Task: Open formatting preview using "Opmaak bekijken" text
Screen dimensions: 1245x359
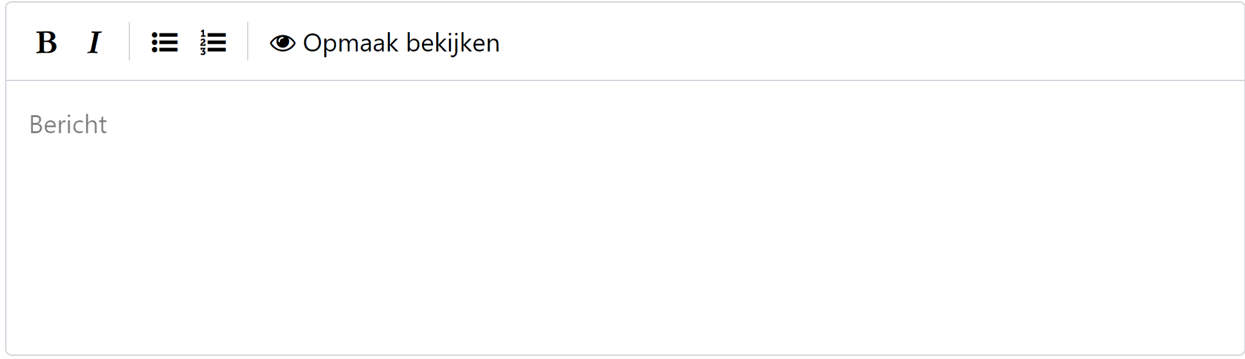Action: pyautogui.click(x=401, y=43)
